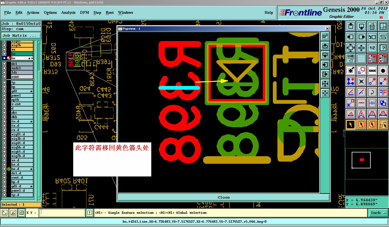Select the polygon area selection arrow tool
389x227 pixels.
[x=372, y=125]
